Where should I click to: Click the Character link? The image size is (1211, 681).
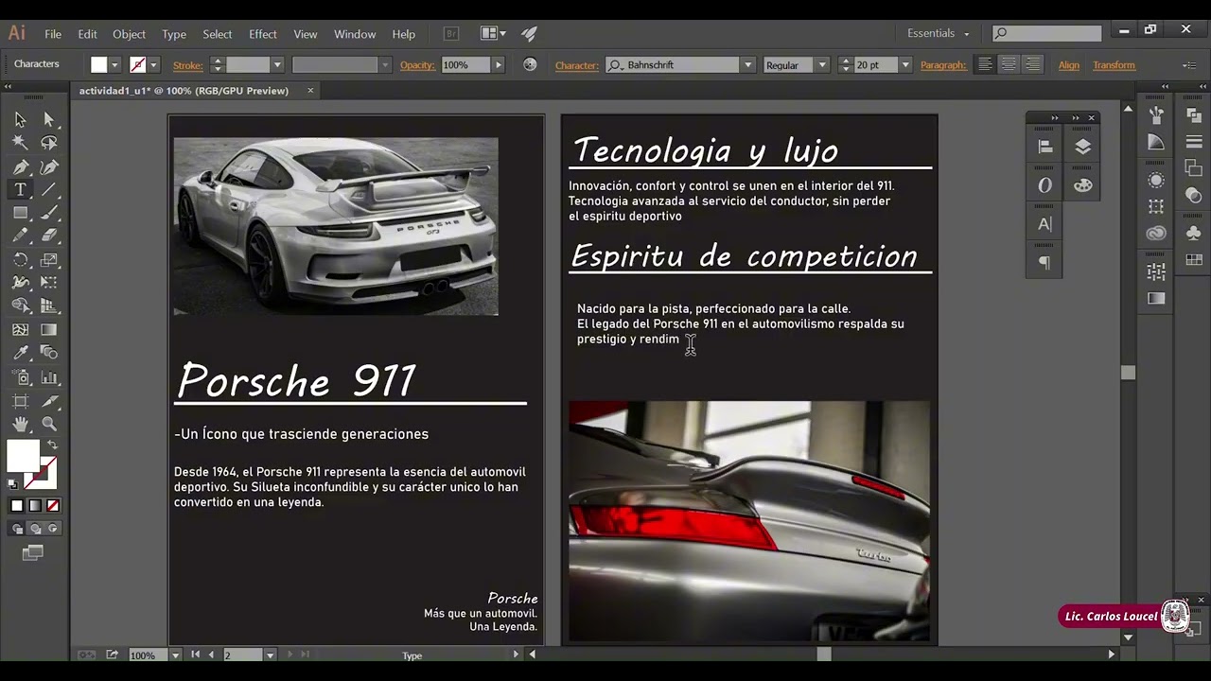(x=577, y=65)
